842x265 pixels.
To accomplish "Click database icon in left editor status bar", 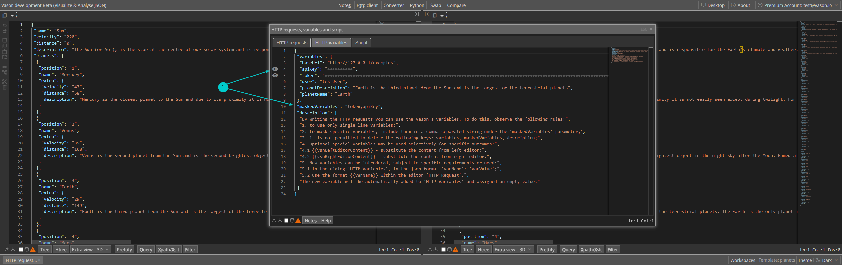I will click(27, 250).
